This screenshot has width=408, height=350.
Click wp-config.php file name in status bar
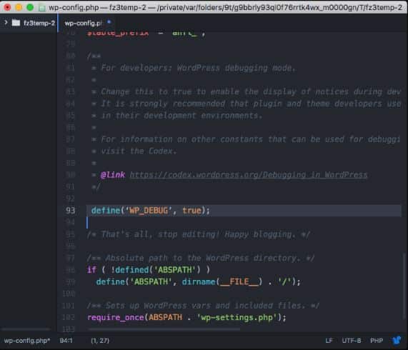[x=26, y=341]
